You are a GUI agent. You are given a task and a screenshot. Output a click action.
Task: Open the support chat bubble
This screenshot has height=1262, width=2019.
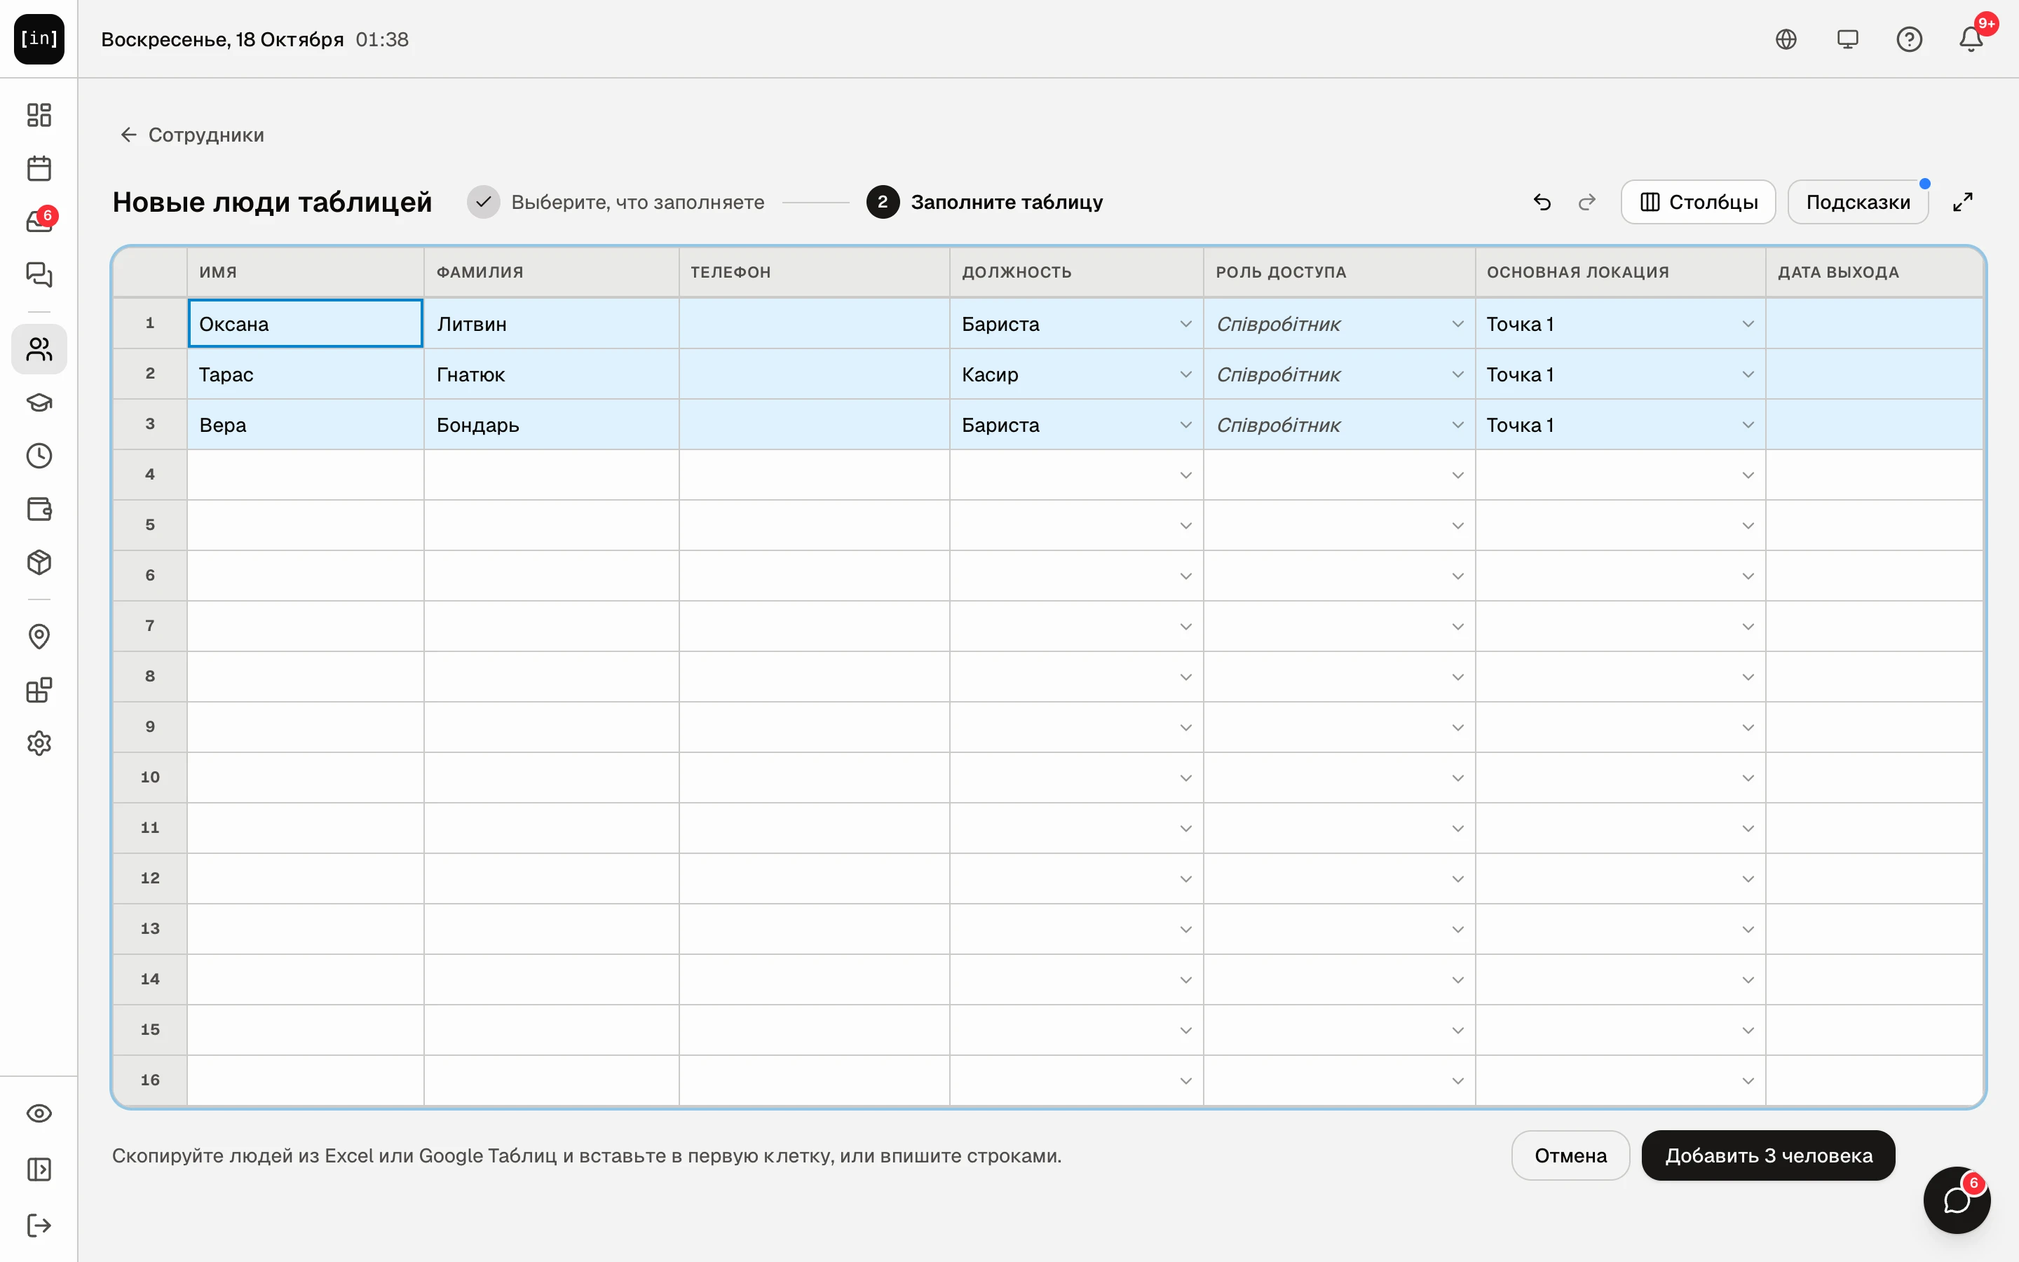(1957, 1200)
